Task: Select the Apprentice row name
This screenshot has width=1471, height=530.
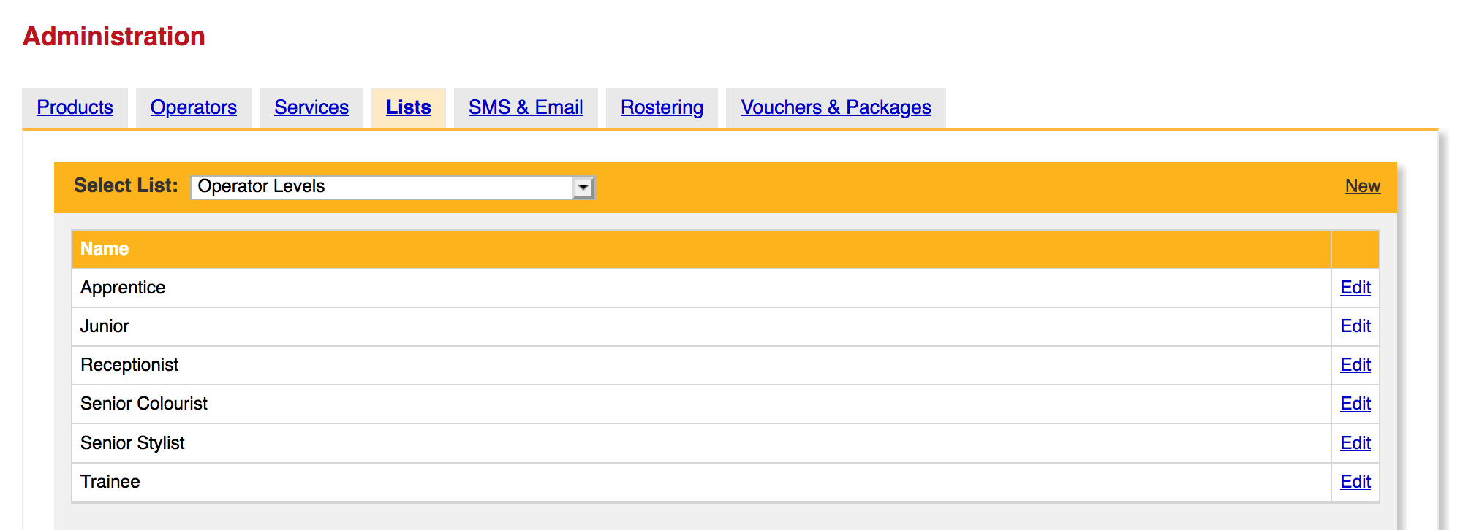Action: click(123, 288)
